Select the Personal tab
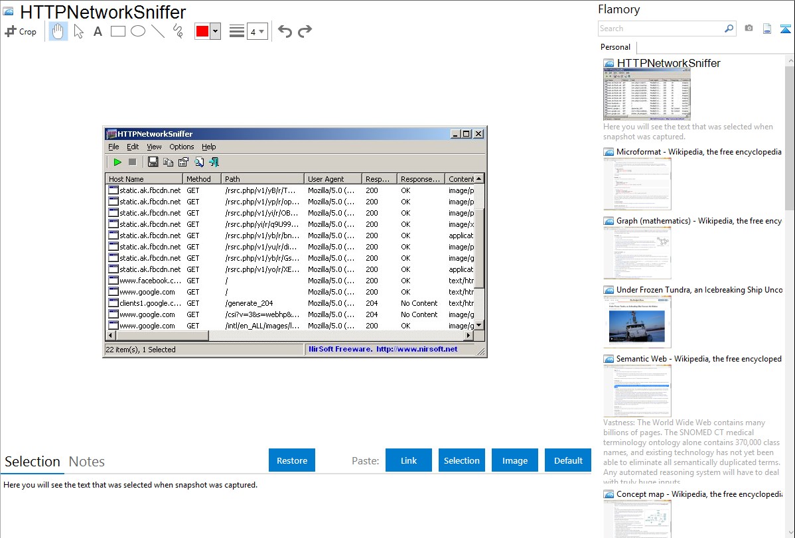Viewport: 795px width, 538px height. 616,47
